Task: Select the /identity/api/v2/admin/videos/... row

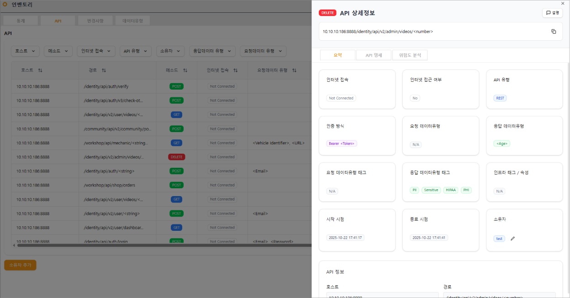Action: tap(161, 157)
